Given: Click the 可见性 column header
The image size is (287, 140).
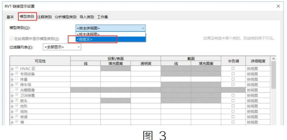Looking at the screenshot, I should point(40,61).
